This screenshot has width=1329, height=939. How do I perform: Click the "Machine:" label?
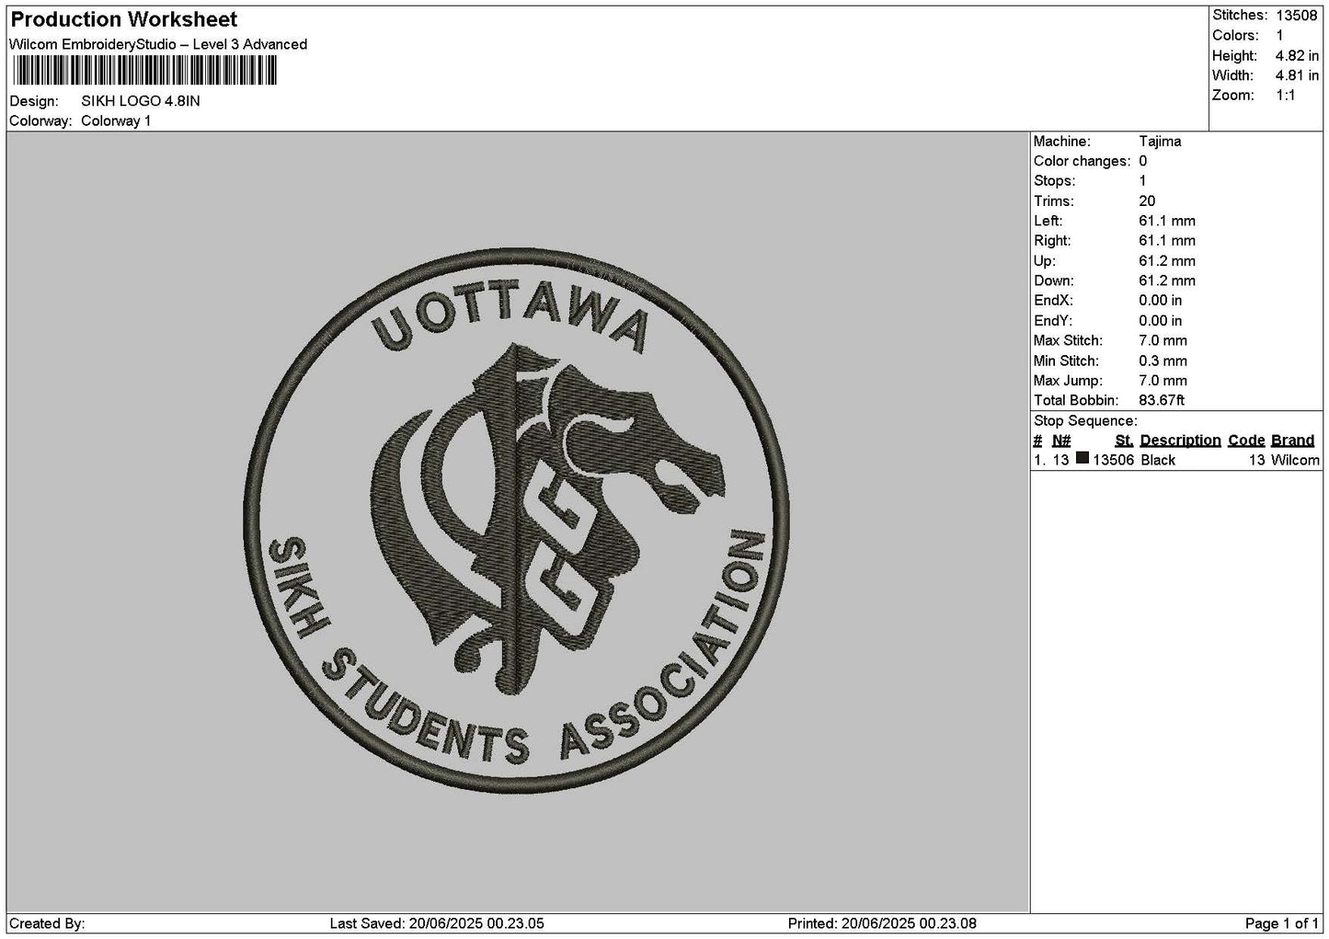[1062, 142]
